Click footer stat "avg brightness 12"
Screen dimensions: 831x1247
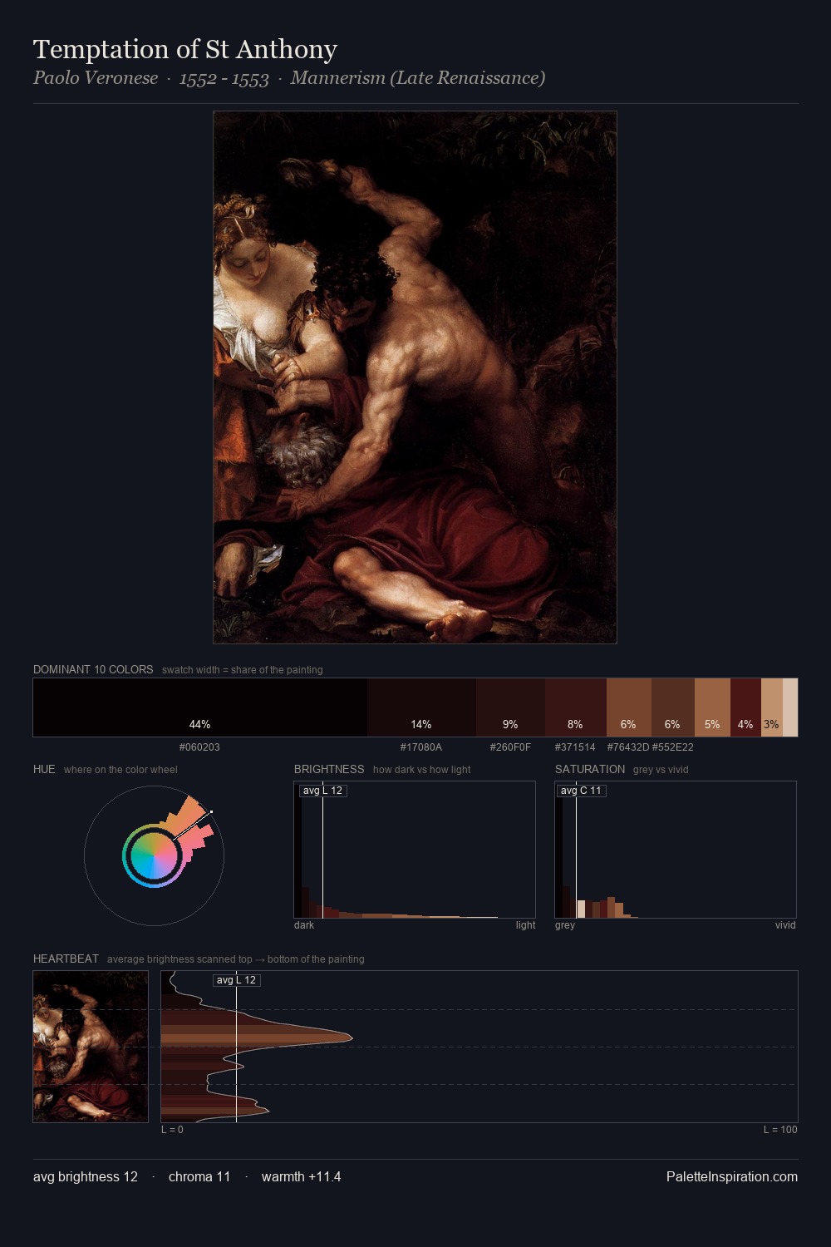pyautogui.click(x=86, y=1176)
